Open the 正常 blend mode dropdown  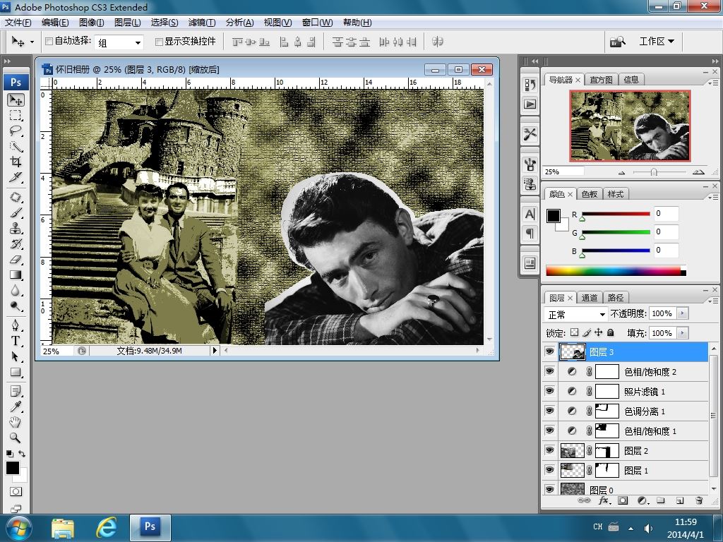pos(576,314)
